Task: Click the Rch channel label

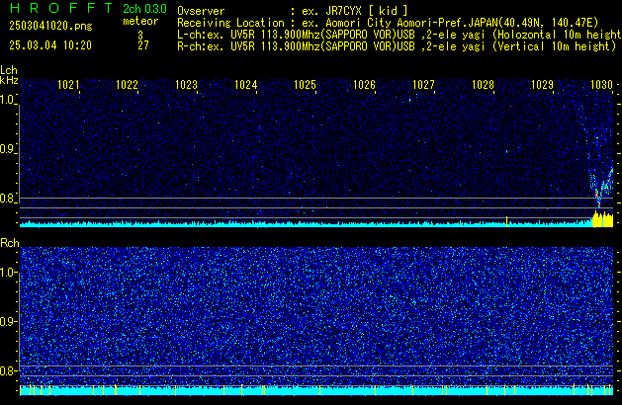Action: [x=10, y=243]
